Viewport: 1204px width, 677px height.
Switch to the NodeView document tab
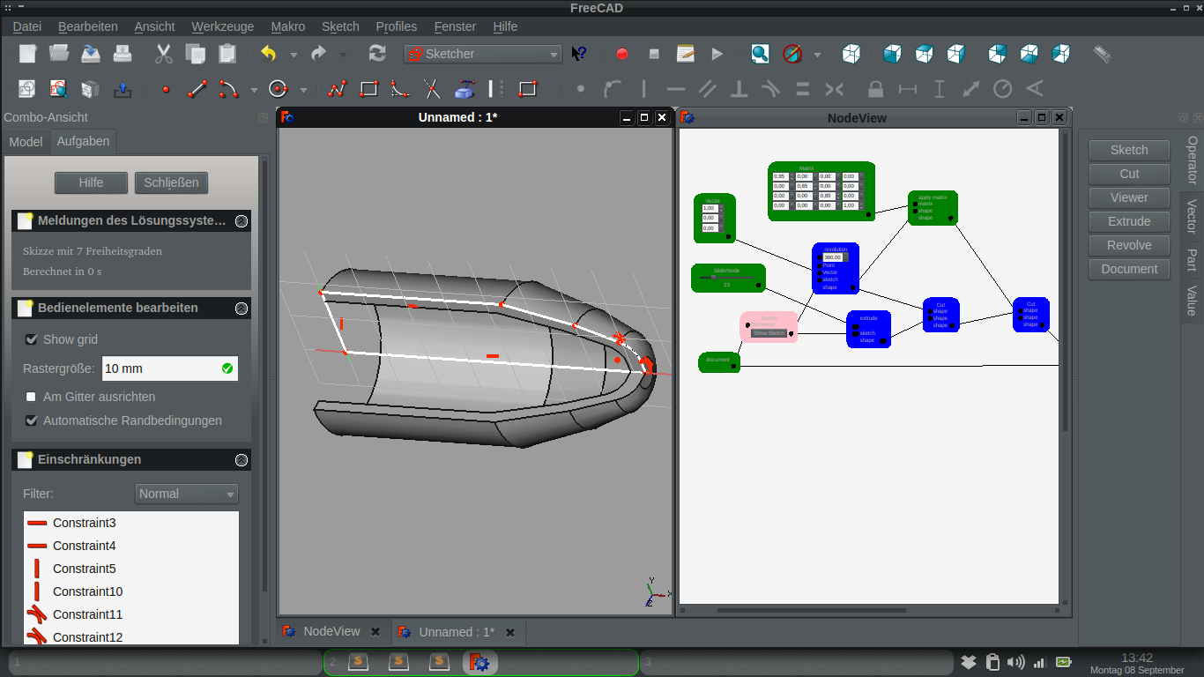coord(331,631)
